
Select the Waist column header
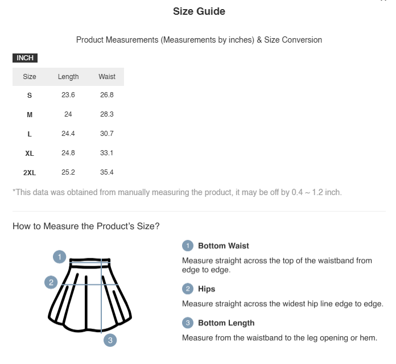[x=107, y=77]
